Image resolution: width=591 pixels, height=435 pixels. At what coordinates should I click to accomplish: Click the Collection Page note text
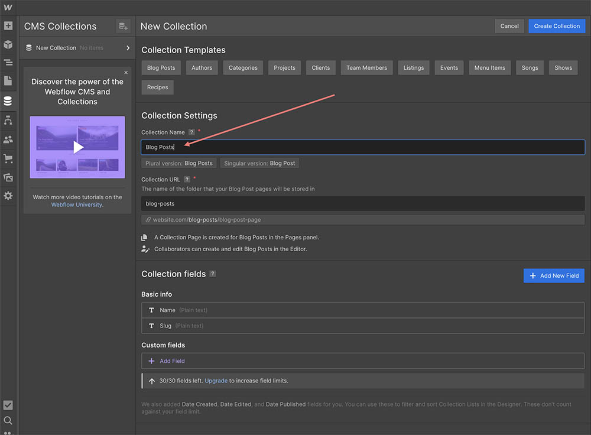click(237, 238)
